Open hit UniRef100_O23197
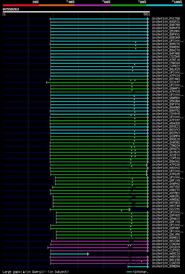 (166, 82)
